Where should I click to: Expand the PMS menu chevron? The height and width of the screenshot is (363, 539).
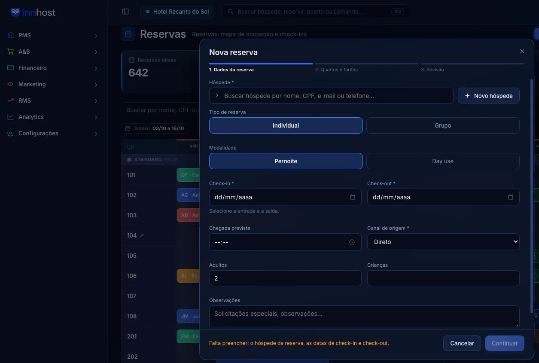pos(96,36)
